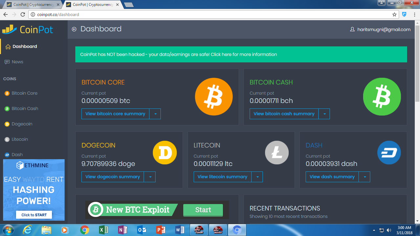Click the large orange Bitcoin Core coin logo
The width and height of the screenshot is (420, 236).
(x=214, y=97)
